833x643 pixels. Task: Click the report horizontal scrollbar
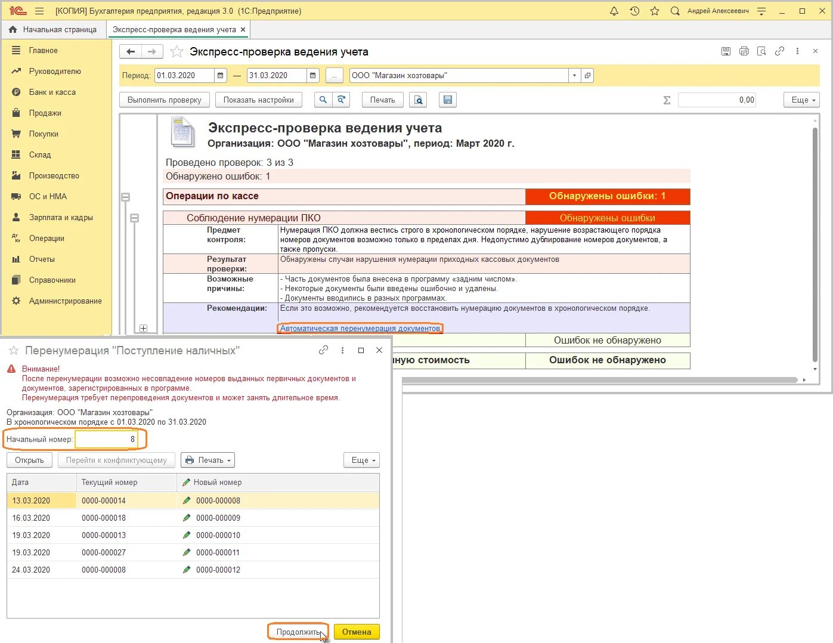point(599,380)
